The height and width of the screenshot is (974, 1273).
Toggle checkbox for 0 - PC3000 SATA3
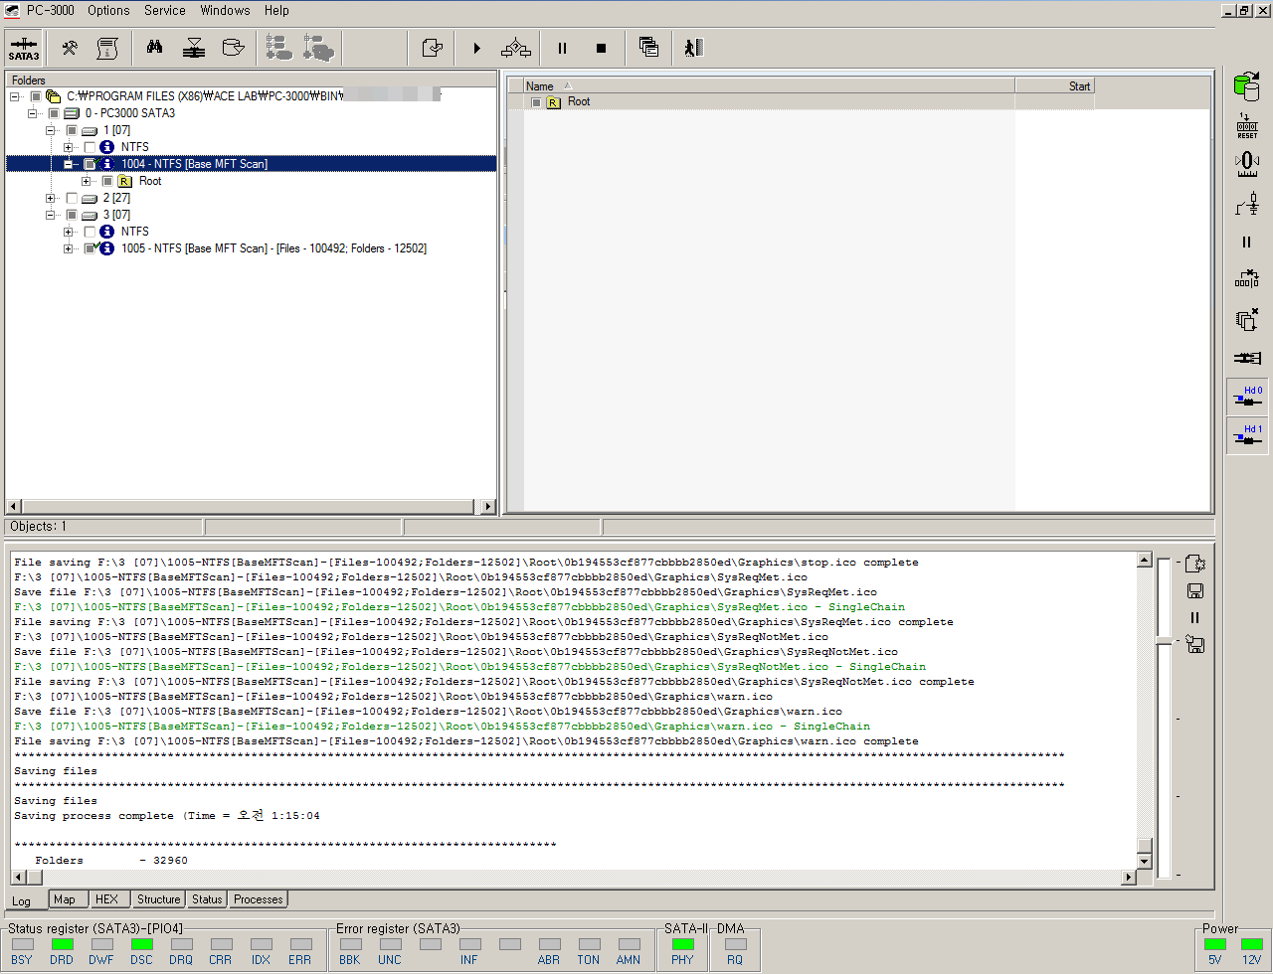[x=54, y=113]
